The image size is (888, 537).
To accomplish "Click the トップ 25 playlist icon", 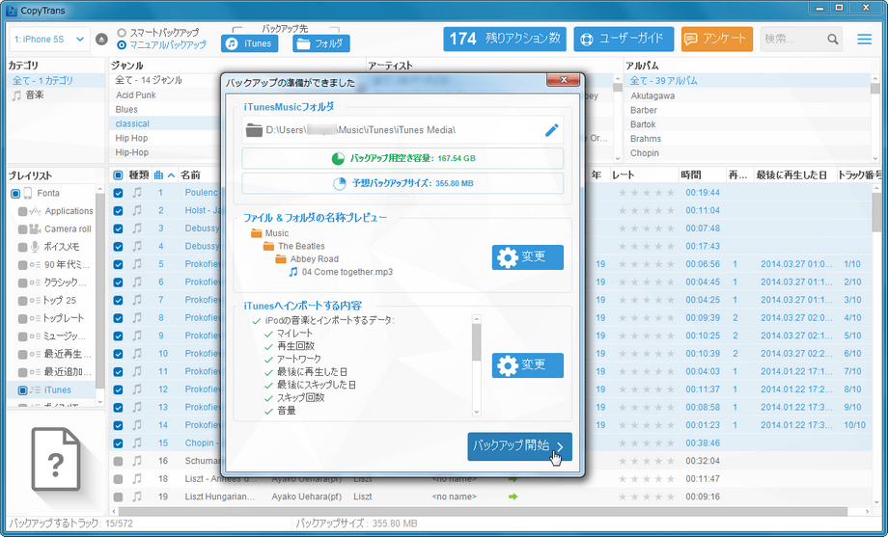I will coord(35,301).
